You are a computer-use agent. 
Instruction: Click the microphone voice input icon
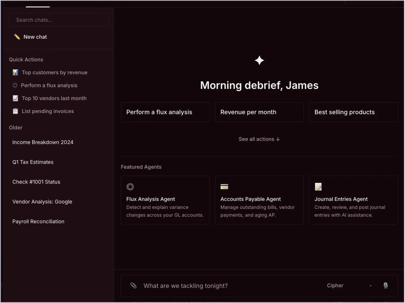coord(386,285)
